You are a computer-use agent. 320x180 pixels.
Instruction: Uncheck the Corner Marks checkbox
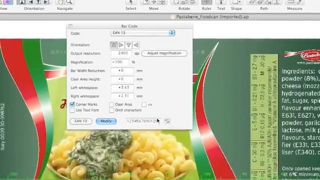72,104
